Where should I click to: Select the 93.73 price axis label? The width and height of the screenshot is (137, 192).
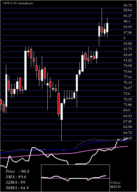coord(128,5)
